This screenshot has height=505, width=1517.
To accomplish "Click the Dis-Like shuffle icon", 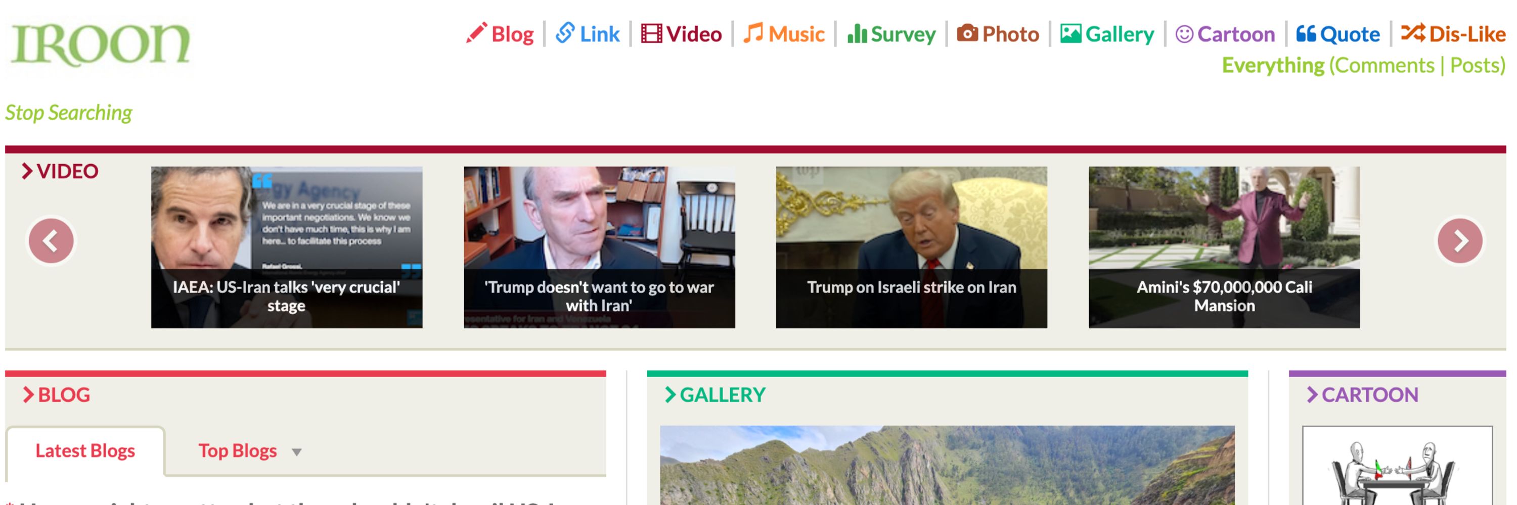I will (1412, 33).
